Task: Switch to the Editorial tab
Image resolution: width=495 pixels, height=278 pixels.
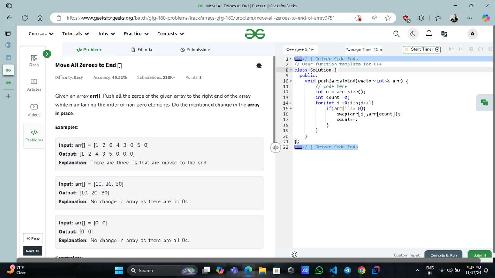Action: [x=142, y=50]
